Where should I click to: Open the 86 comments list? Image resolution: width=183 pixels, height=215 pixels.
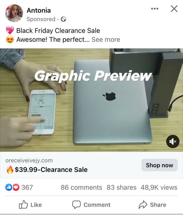tap(81, 187)
